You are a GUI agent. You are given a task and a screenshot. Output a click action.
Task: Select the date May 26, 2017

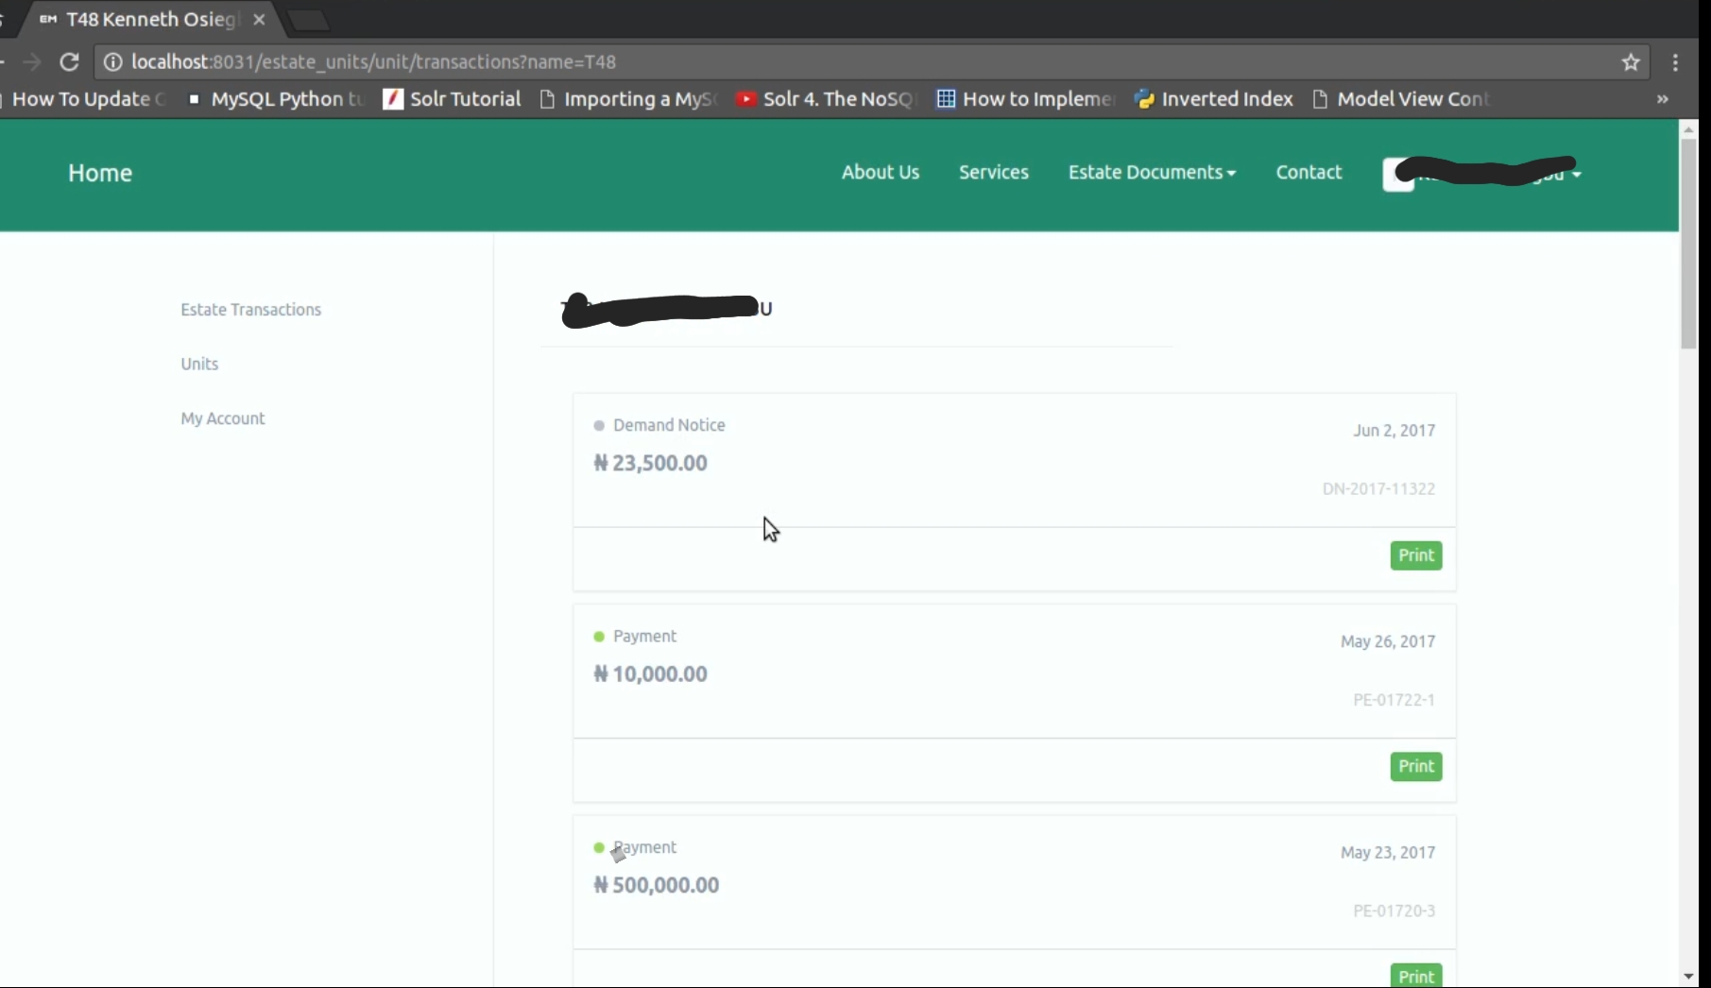1388,641
